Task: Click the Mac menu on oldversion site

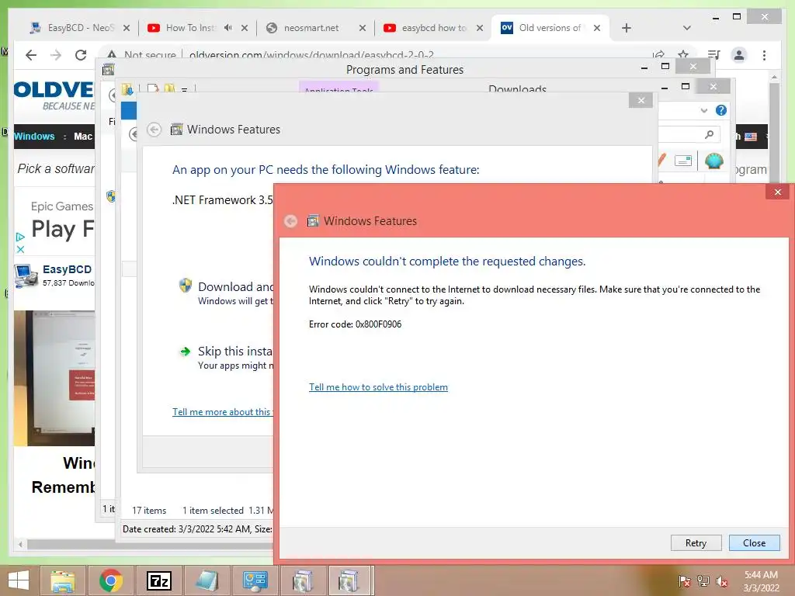Action: (82, 137)
